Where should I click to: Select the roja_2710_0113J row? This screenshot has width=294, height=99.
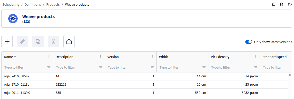coord(145,84)
